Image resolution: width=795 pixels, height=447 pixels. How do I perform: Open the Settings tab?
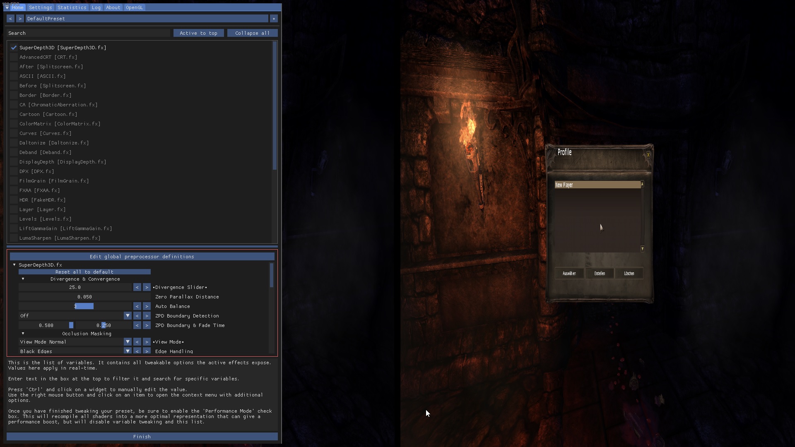coord(41,7)
